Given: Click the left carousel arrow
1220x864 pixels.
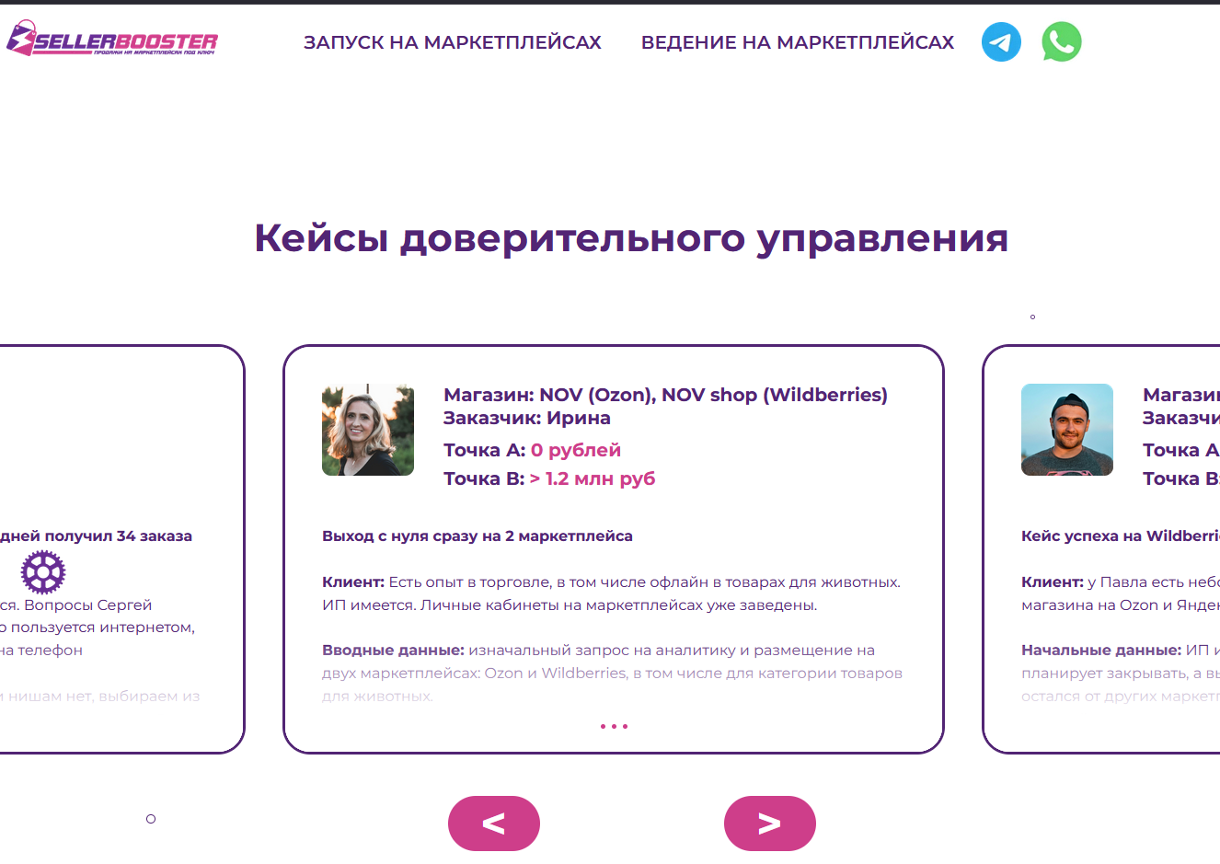Looking at the screenshot, I should pos(494,824).
